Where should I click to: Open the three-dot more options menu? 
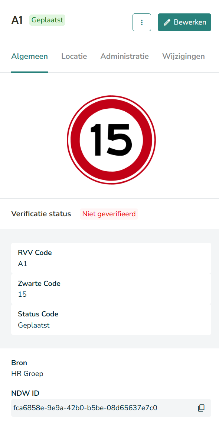coord(142,22)
